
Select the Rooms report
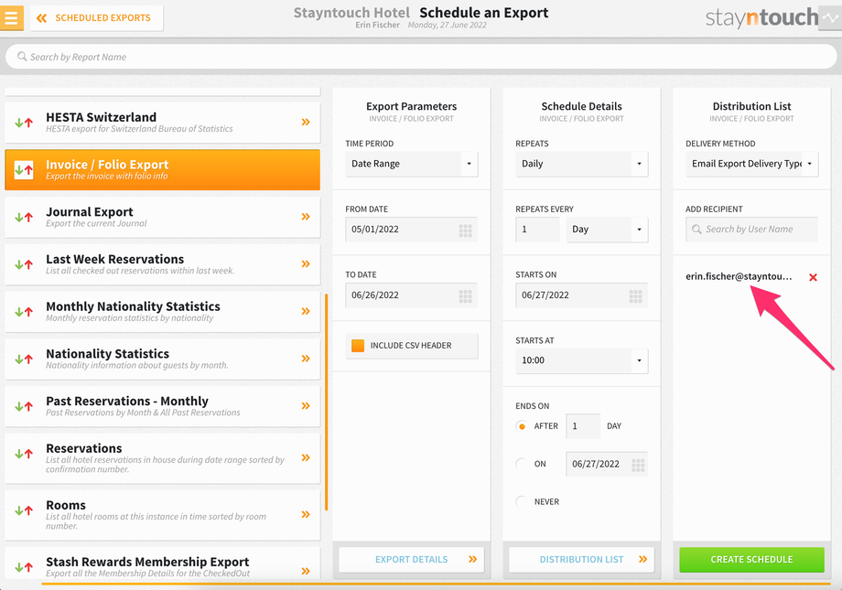[x=162, y=515]
